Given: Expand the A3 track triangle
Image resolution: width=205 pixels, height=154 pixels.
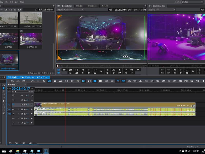Looking at the screenshot, I should tap(19, 118).
